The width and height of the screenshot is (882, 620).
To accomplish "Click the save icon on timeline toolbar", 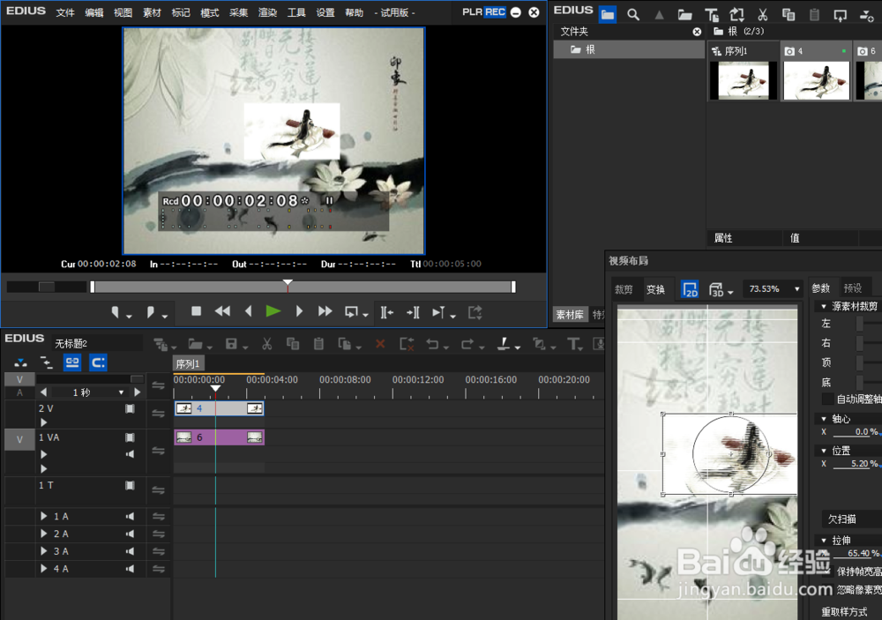I will coord(231,344).
